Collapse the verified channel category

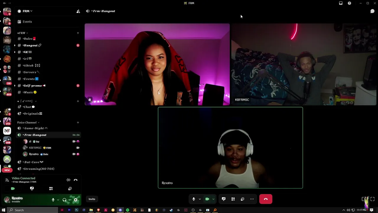(x=27, y=101)
